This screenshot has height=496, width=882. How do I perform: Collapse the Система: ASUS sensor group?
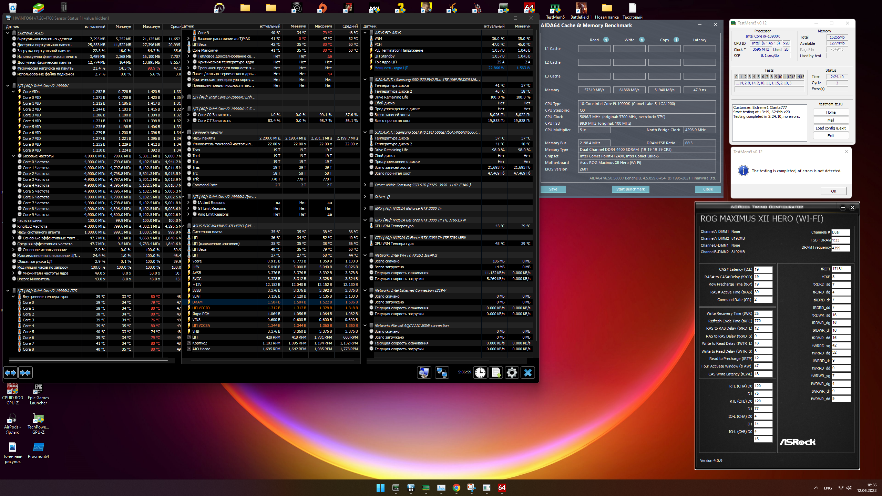pos(8,33)
